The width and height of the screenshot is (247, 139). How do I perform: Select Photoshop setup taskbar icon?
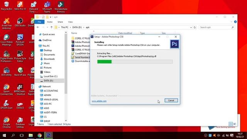click(x=48, y=135)
